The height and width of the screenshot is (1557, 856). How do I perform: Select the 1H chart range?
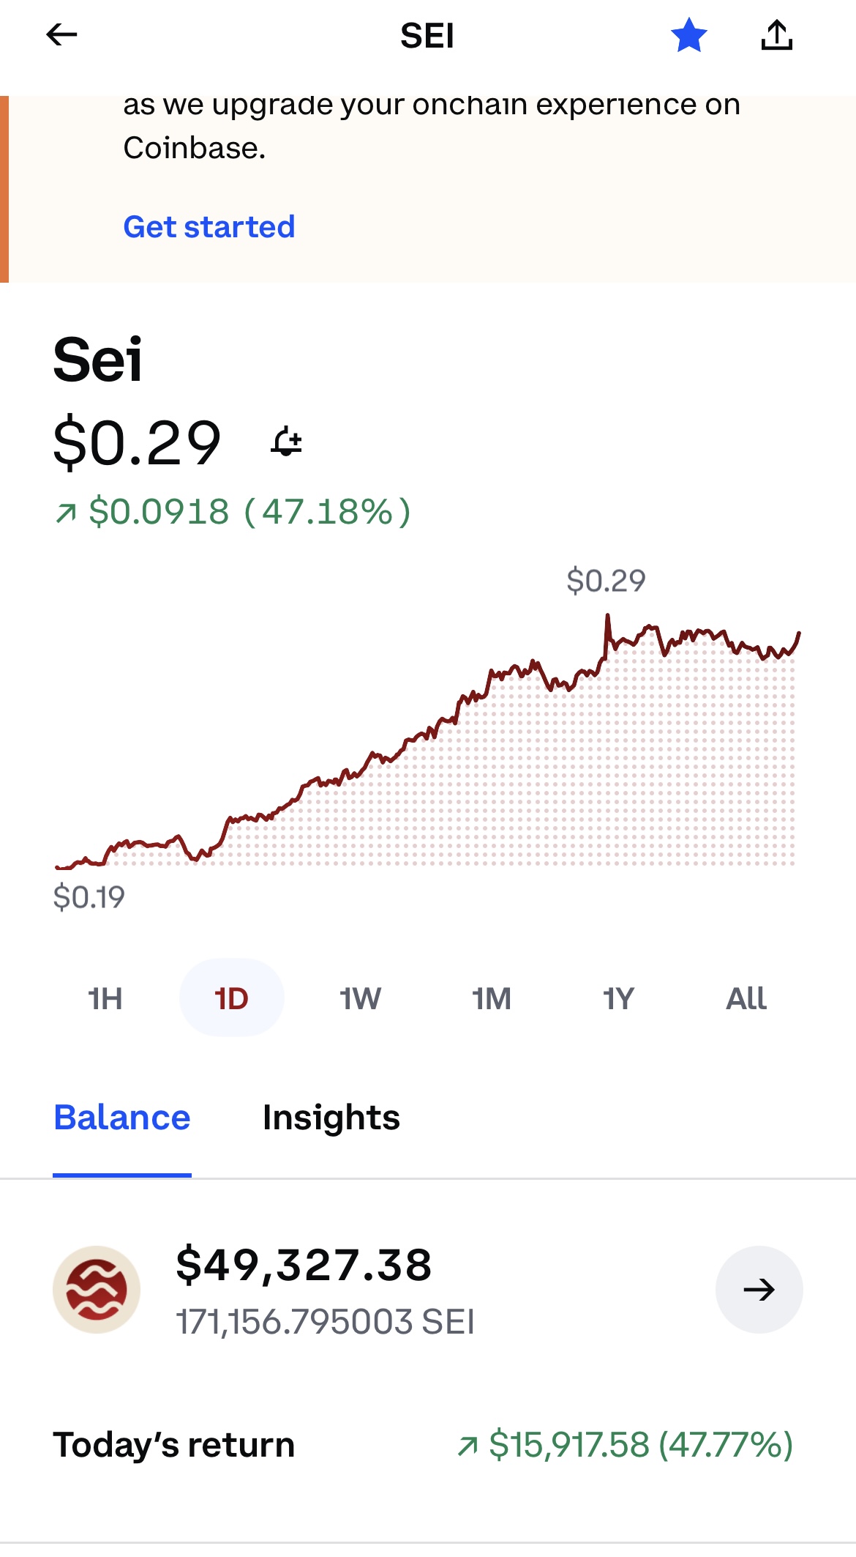105,998
